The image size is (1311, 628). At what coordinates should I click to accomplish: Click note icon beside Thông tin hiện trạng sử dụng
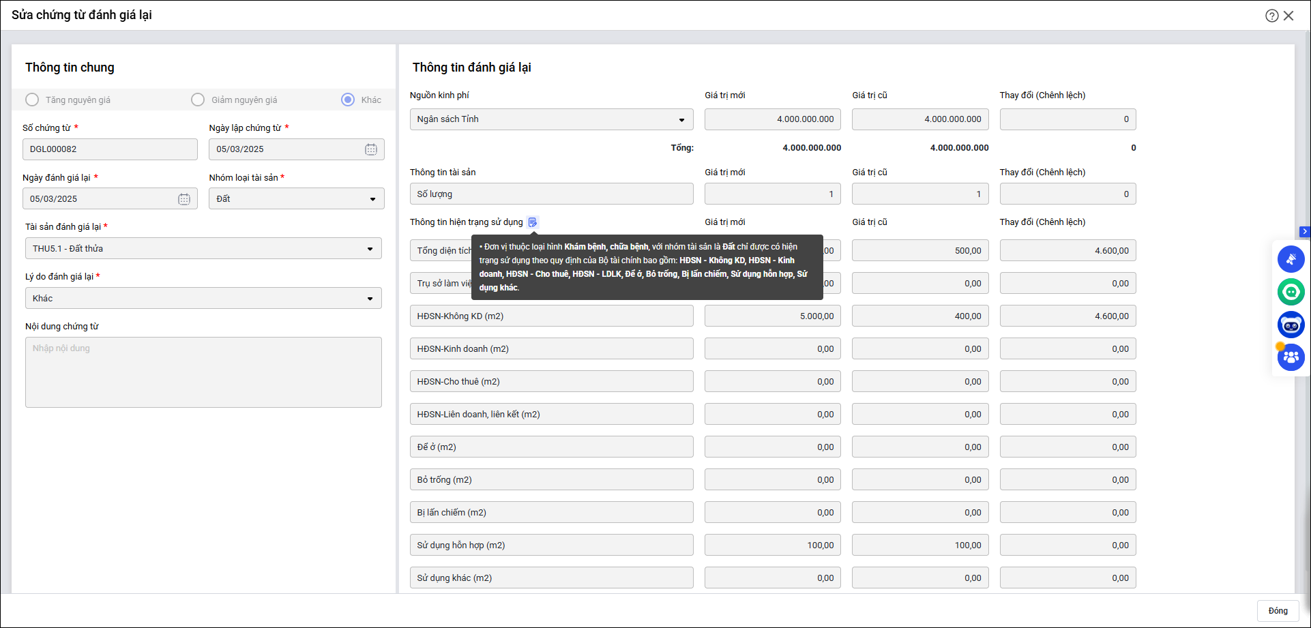(533, 222)
